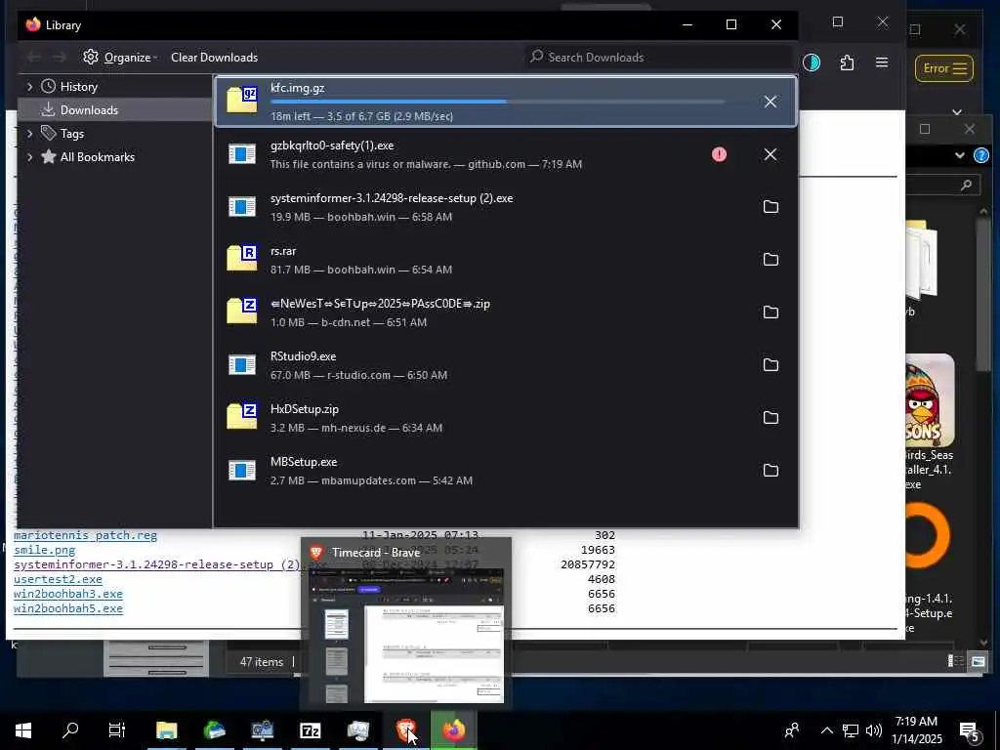The image size is (1000, 750).
Task: Click the Explorer window search magnifier
Action: [x=966, y=185]
